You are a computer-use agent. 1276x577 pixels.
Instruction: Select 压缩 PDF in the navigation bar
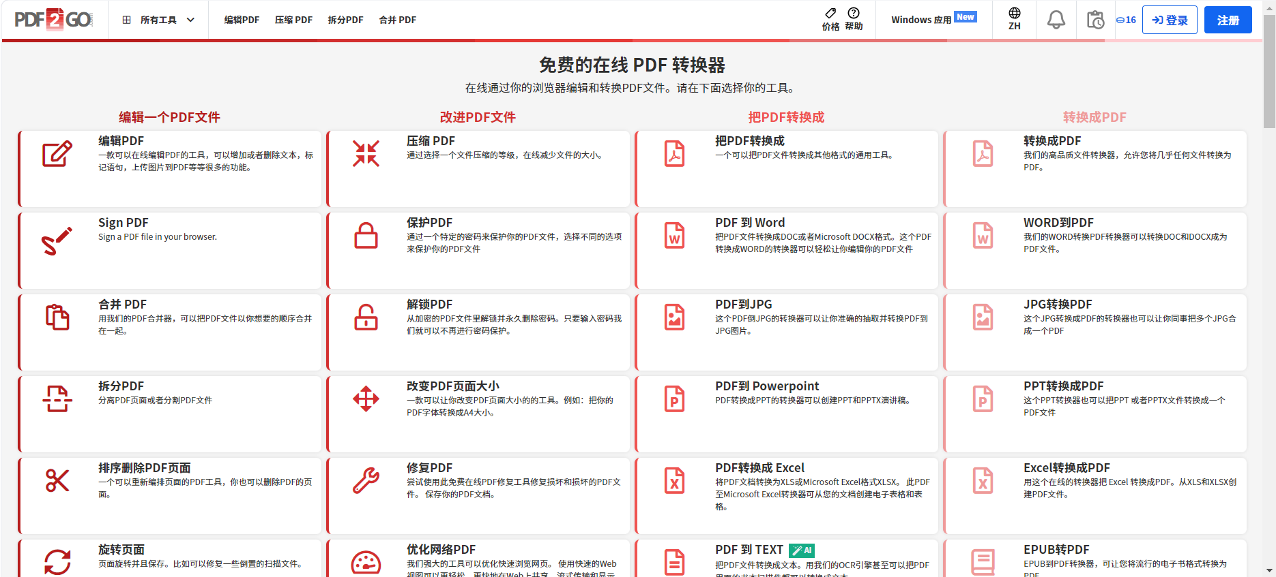click(293, 20)
